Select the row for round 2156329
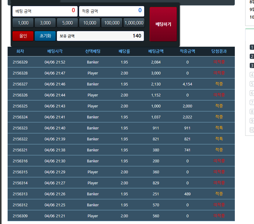254x224 pixels. (x=121, y=62)
